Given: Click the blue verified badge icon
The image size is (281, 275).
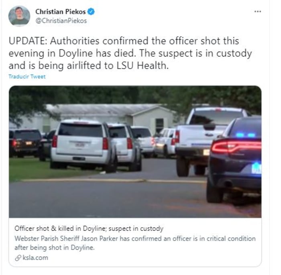Looking at the screenshot, I should click(91, 12).
